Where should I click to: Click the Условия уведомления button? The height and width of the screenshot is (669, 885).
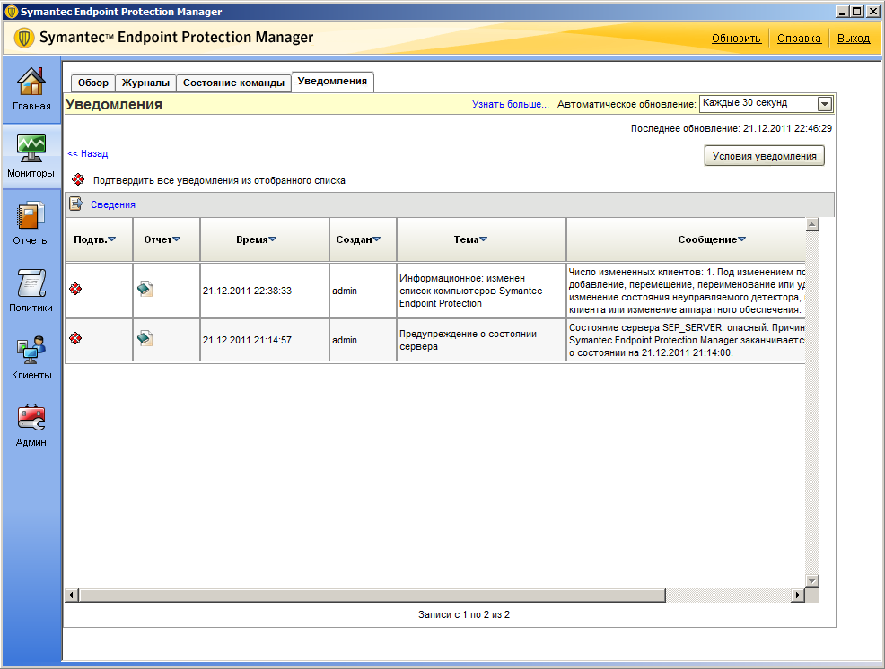click(764, 155)
